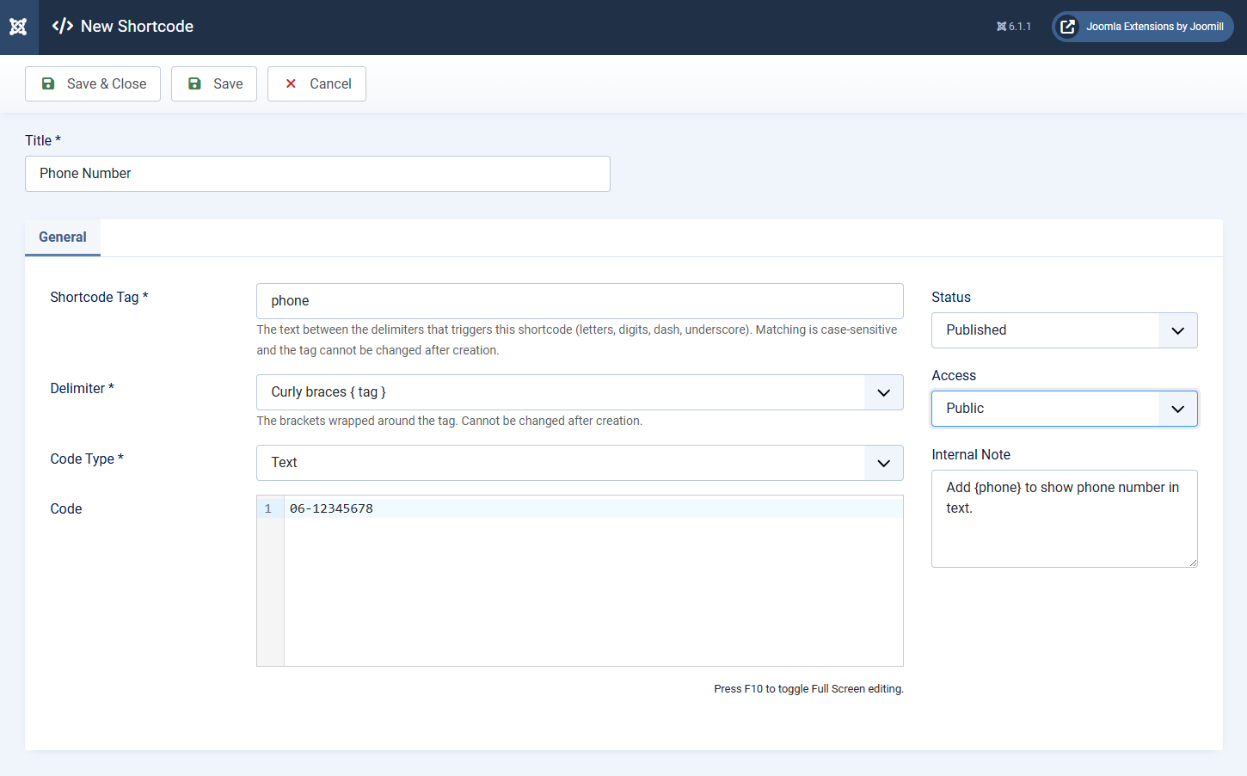Click the code brackets icon beside New Shortcode
This screenshot has height=776, width=1247.
pyautogui.click(x=63, y=27)
